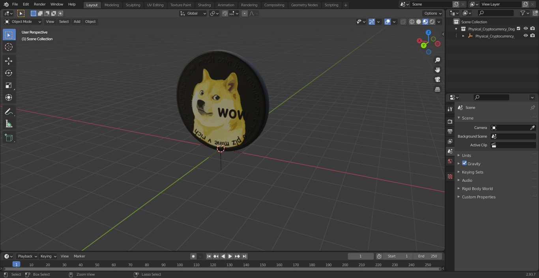Toggle viewport overlays button
This screenshot has width=539, height=278.
387,22
